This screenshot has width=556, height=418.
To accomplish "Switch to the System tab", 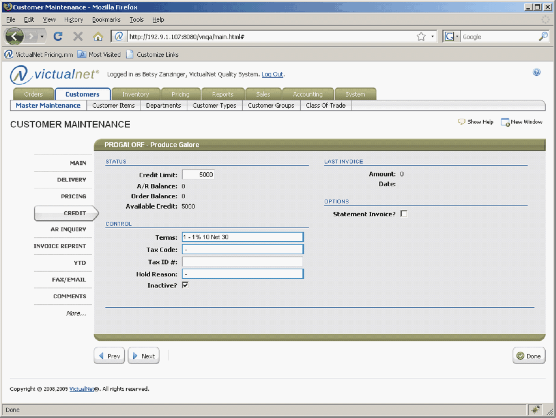I will point(355,94).
